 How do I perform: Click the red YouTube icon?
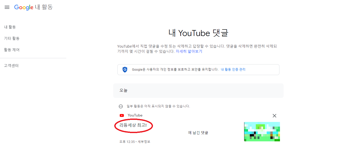(x=122, y=115)
